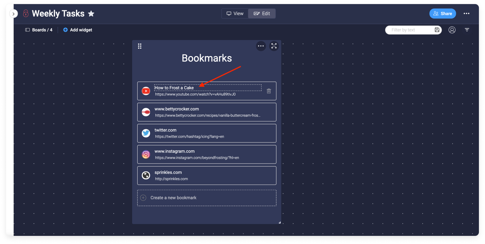Open the dashboard three-dot options menu
The width and height of the screenshot is (485, 244).
[x=466, y=13]
